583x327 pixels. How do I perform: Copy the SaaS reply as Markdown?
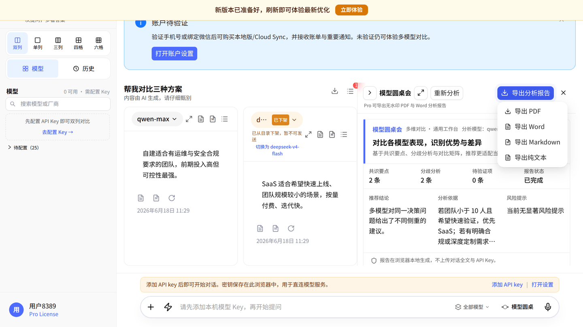coord(276,228)
